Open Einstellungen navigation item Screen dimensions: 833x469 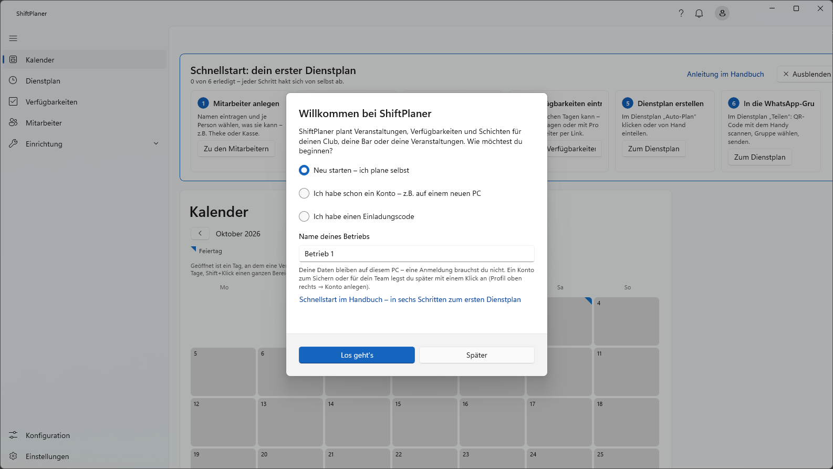click(x=85, y=456)
